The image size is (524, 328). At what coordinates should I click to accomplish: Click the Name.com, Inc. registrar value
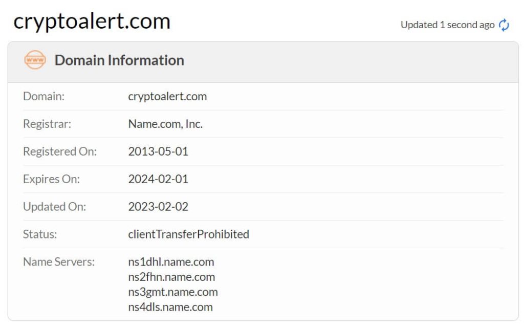click(165, 124)
